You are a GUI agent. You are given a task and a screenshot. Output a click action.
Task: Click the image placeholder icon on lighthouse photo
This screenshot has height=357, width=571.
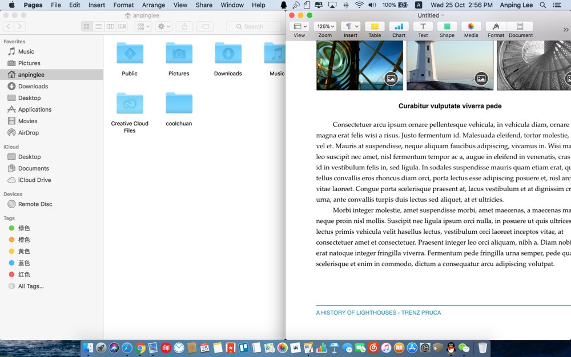click(x=481, y=79)
